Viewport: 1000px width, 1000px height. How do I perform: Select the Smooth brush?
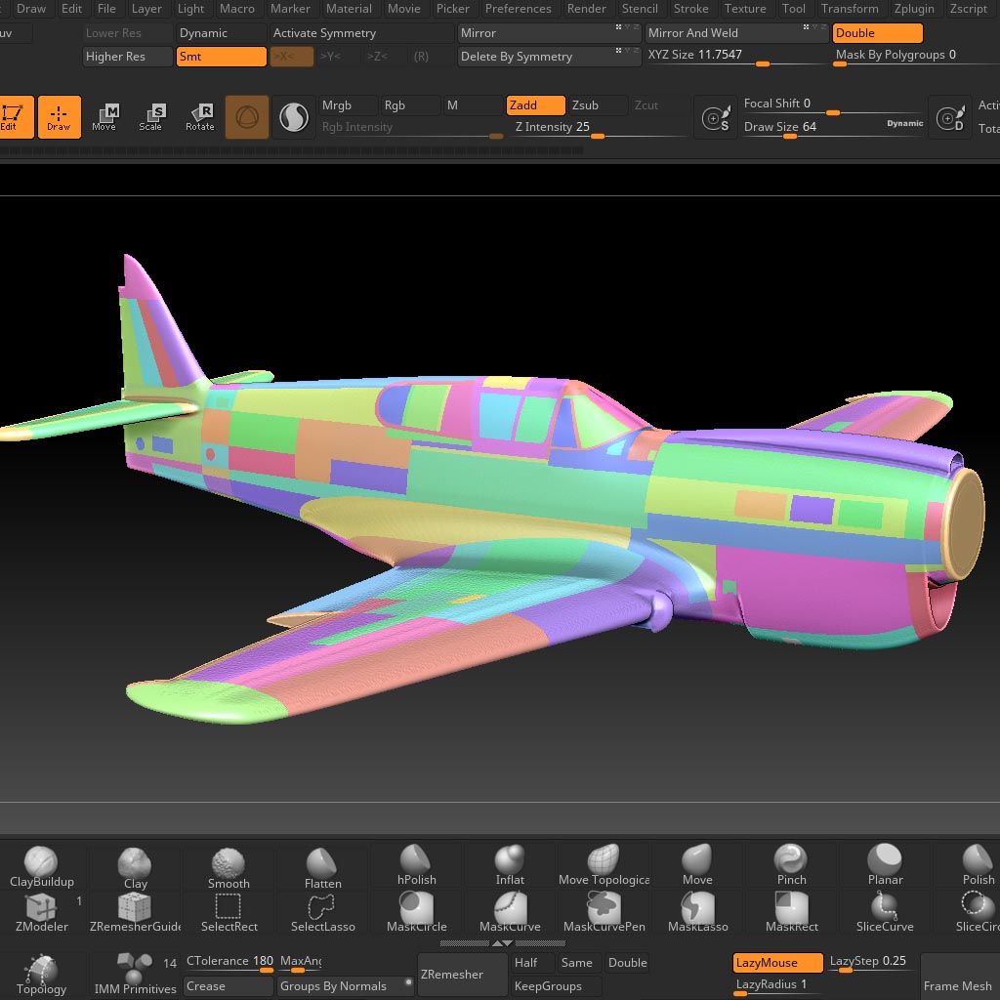(x=228, y=864)
